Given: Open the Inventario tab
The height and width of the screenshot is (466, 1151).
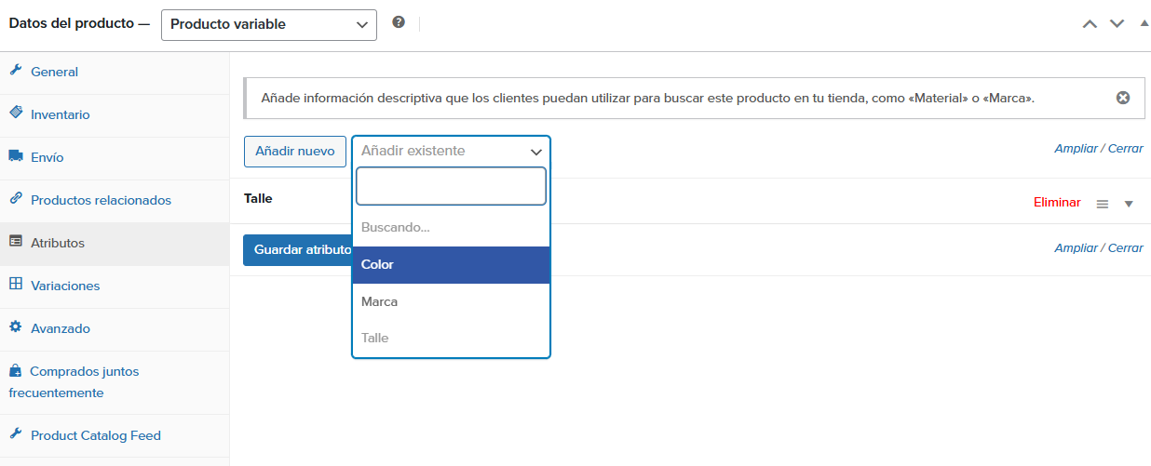Looking at the screenshot, I should 115,114.
